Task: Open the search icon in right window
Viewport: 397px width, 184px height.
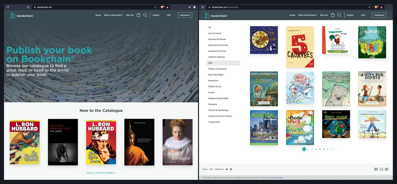Action: click(339, 15)
